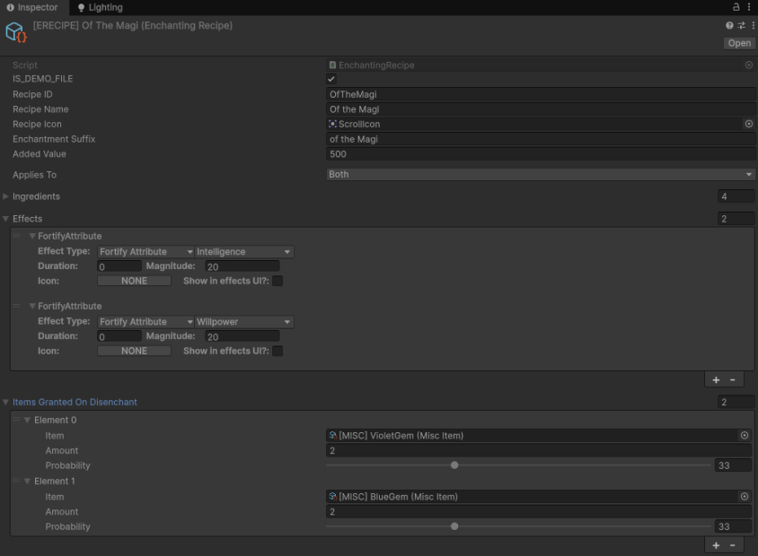Click BlueGem Probability slider handle
The image size is (758, 556).
click(454, 526)
